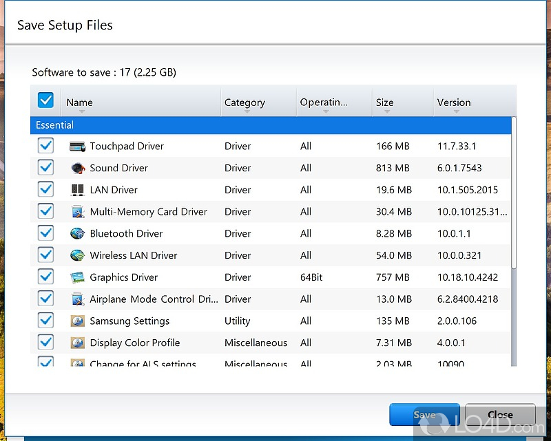
Task: Select the Bluetooth Driver globe icon
Action: [x=77, y=234]
